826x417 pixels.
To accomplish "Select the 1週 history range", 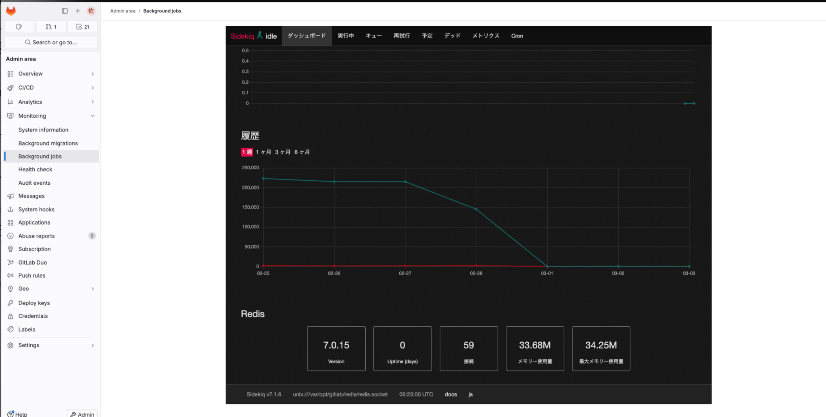I will pos(247,152).
